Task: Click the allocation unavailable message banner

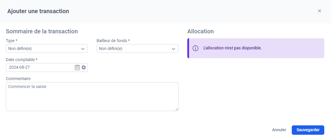Action: coord(255,48)
